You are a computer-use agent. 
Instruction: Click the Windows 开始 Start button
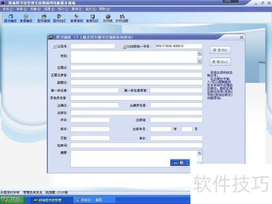coord(13,200)
